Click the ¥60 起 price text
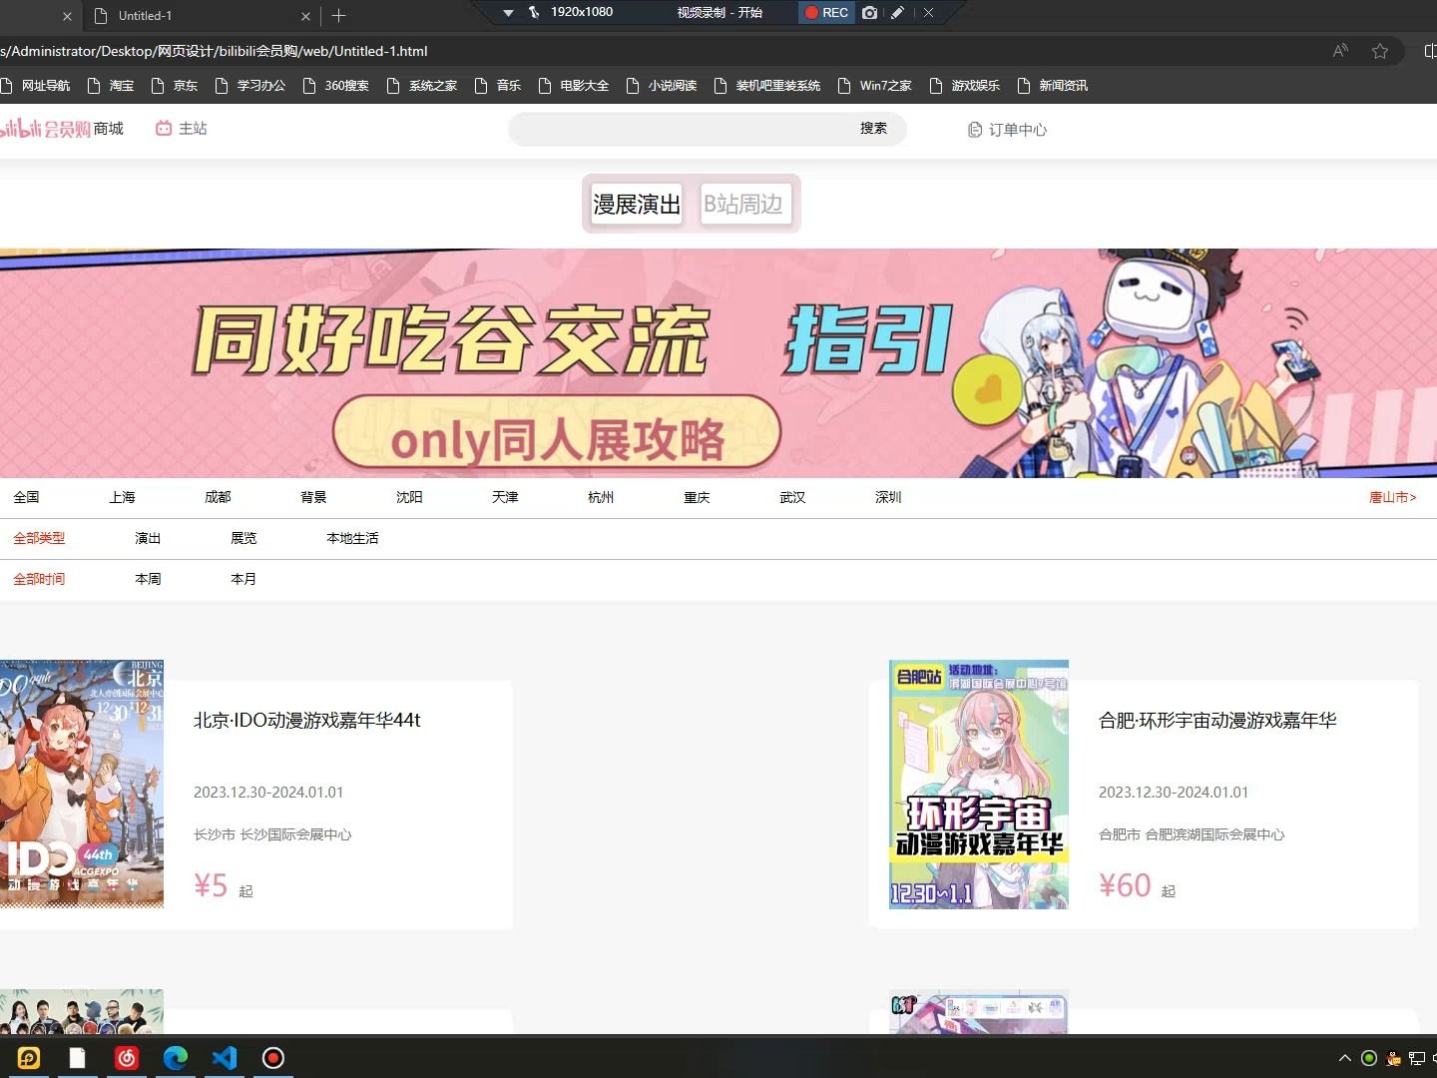Image resolution: width=1437 pixels, height=1078 pixels. tap(1137, 885)
